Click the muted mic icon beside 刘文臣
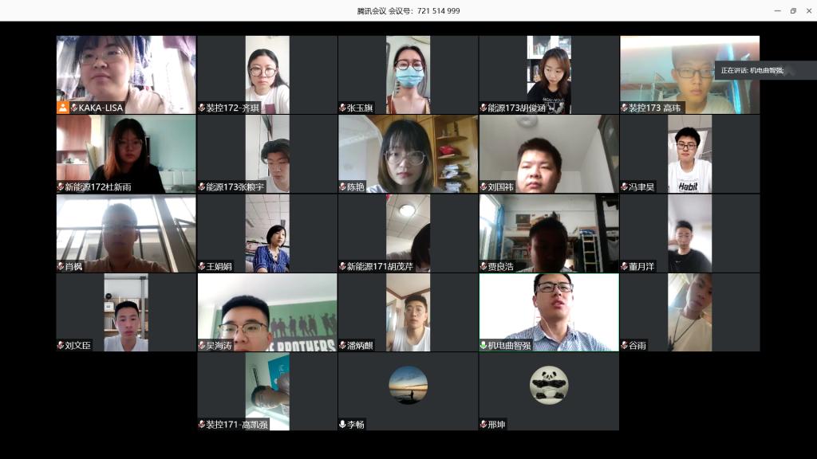 pyautogui.click(x=61, y=346)
